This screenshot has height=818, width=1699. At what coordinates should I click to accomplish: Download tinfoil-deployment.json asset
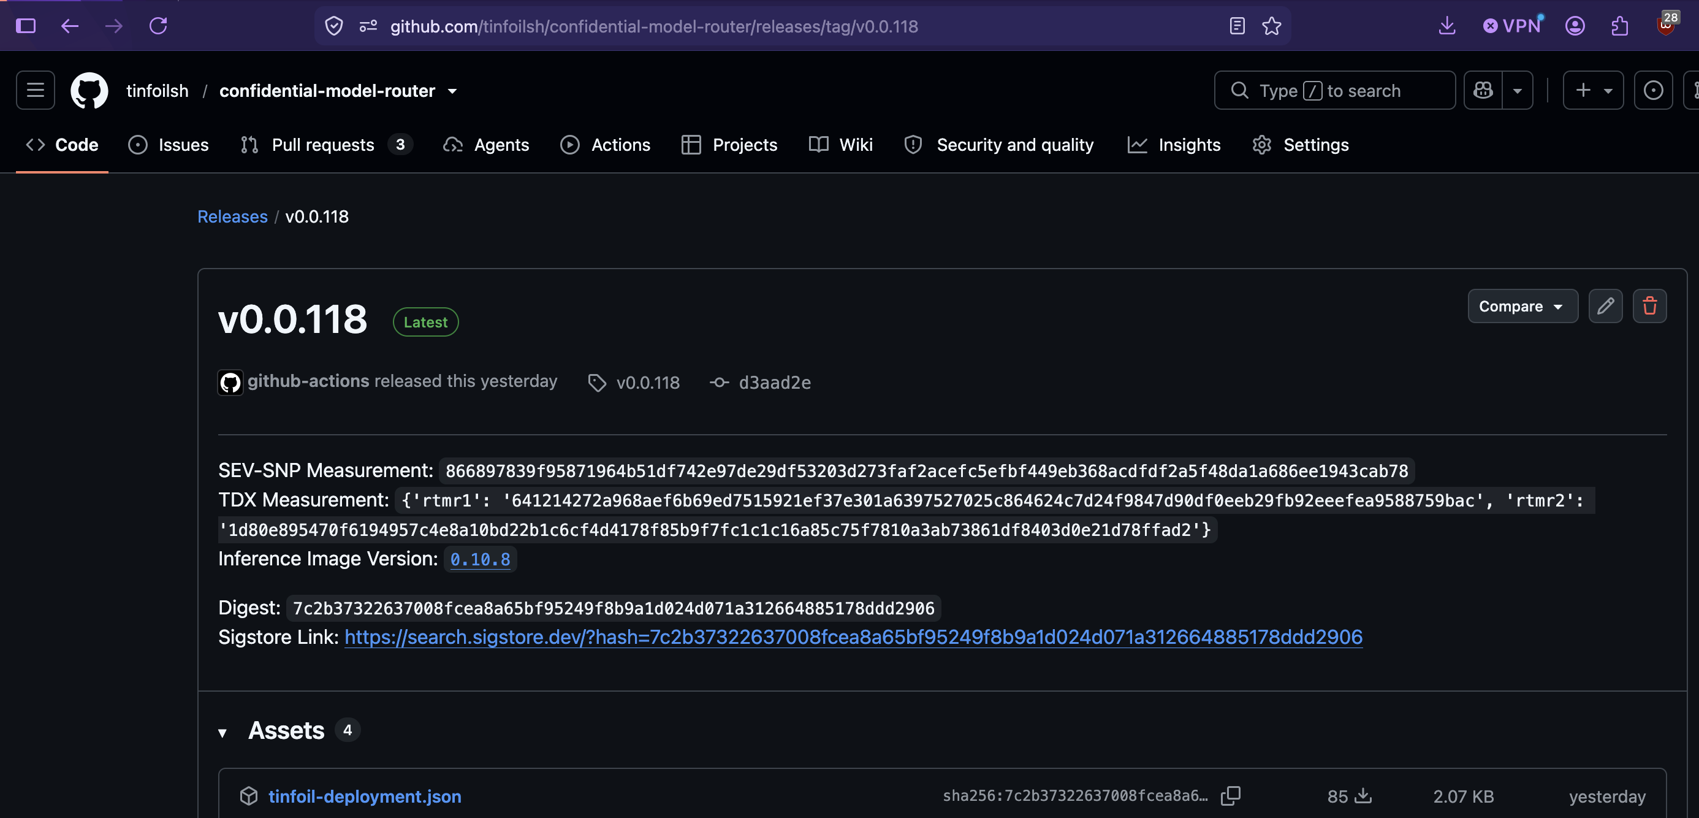[365, 796]
